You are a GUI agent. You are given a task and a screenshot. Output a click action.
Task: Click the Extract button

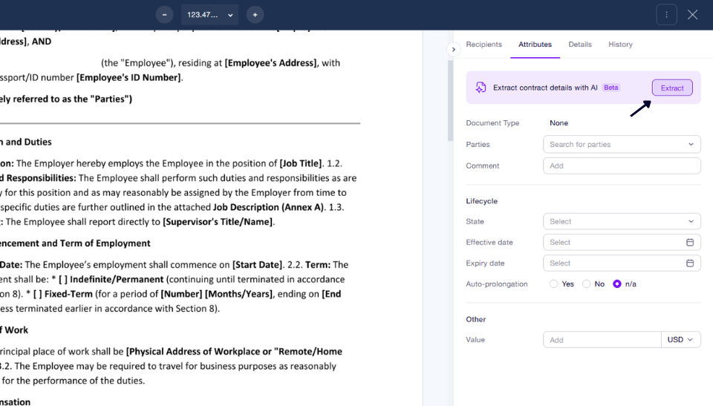pos(672,88)
